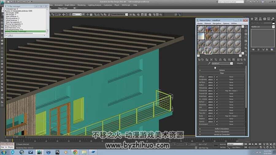Collapse the Maps rollout

click(x=222, y=73)
